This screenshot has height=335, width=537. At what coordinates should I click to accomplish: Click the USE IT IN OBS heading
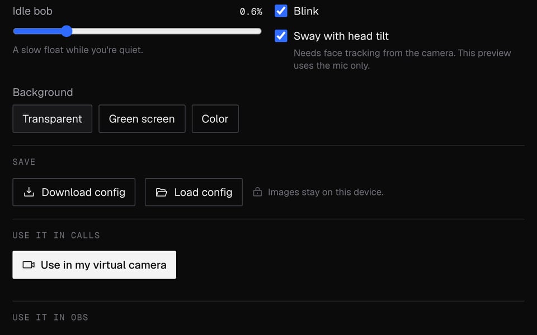[50, 317]
